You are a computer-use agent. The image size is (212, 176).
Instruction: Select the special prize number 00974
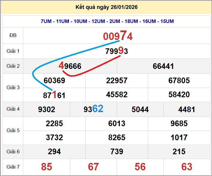tap(118, 36)
